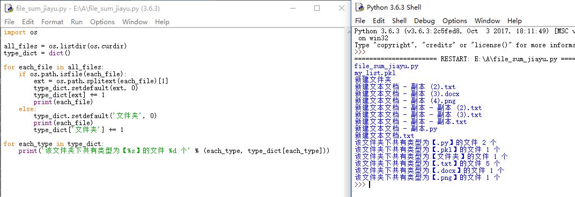Open File menu in editor window
Viewport: 575px width, 197px height.
coord(9,21)
